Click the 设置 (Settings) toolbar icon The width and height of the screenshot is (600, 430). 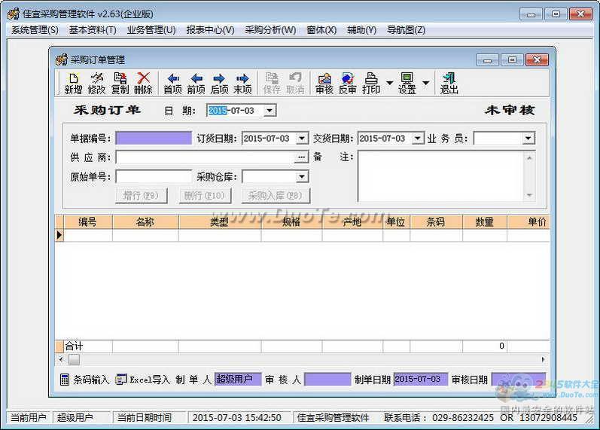tap(407, 83)
